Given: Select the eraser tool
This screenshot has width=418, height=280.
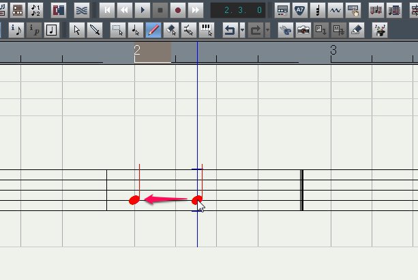Looking at the screenshot, I should pos(357,31).
